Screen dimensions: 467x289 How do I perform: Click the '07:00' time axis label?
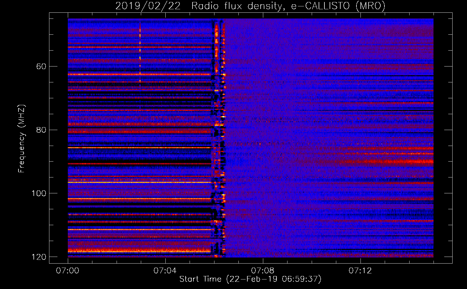tap(68, 271)
